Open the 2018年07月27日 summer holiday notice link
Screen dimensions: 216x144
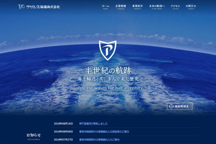pyautogui.click(x=99, y=140)
